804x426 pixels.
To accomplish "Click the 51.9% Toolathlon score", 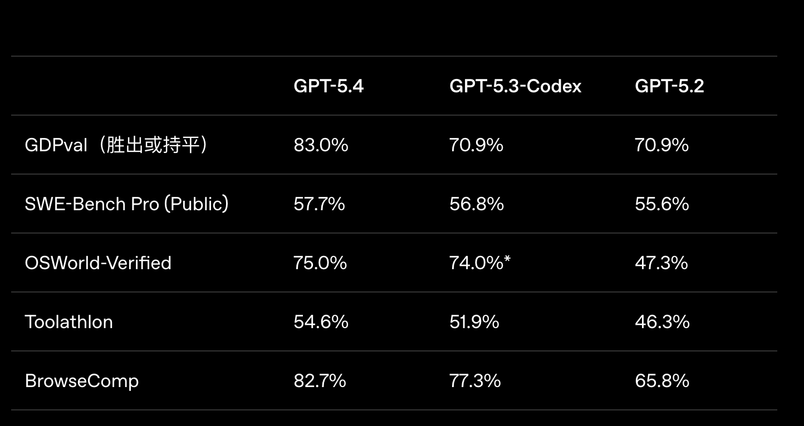I will point(474,322).
